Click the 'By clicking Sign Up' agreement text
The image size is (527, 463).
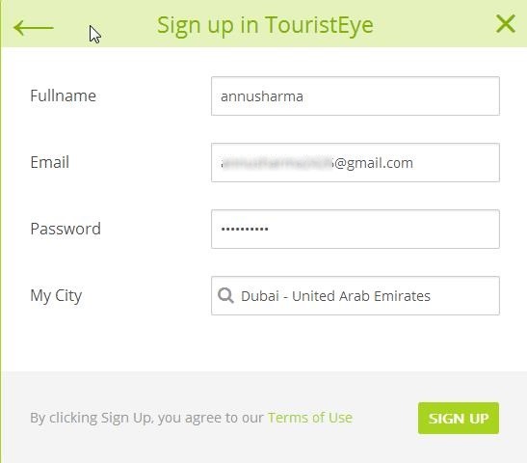click(146, 418)
